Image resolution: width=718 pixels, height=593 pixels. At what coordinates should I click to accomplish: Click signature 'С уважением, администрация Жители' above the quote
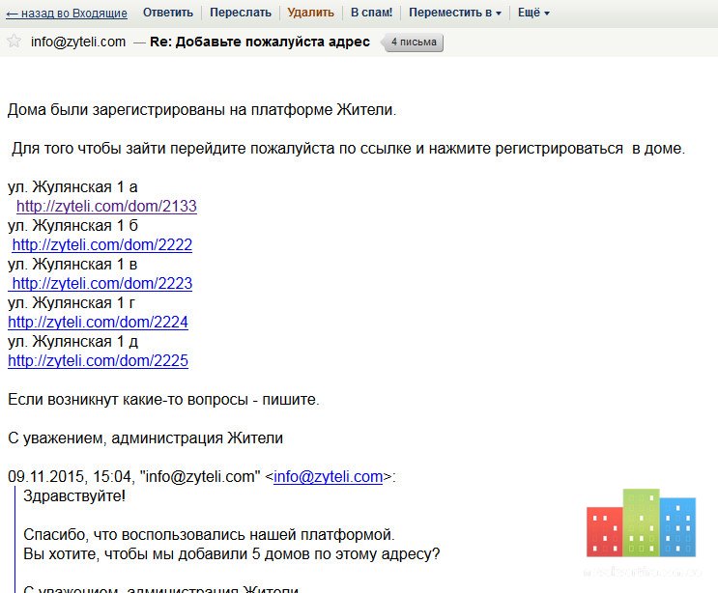pos(145,438)
